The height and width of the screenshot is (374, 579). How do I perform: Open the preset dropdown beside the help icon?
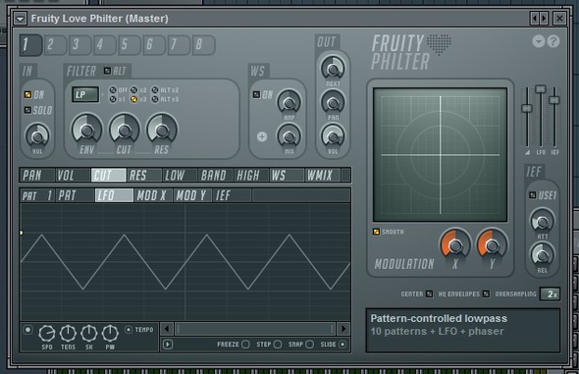[539, 41]
